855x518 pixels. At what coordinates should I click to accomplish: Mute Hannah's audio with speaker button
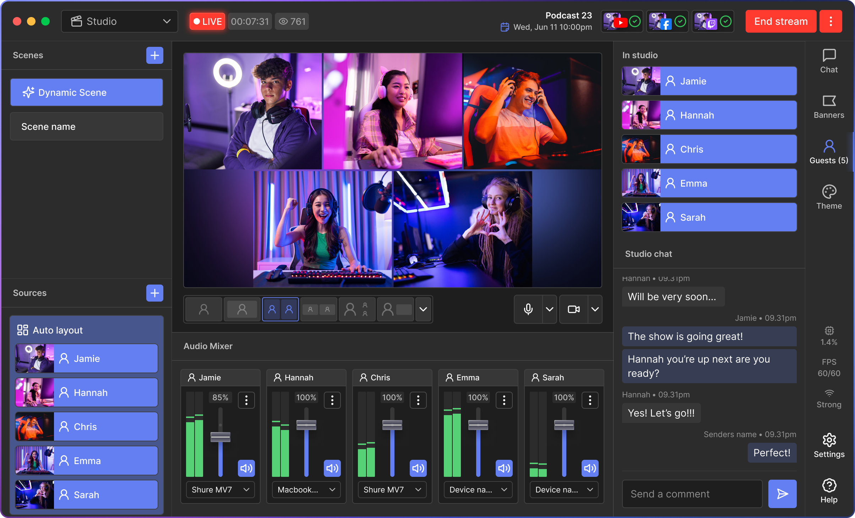pyautogui.click(x=332, y=468)
